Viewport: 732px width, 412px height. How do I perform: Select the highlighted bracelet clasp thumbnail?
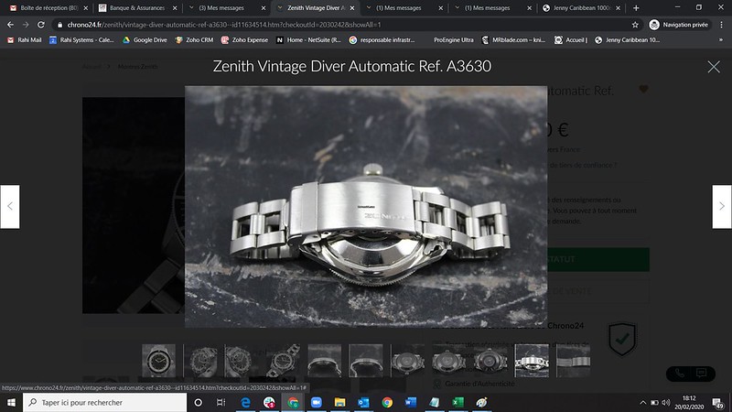[x=532, y=361]
